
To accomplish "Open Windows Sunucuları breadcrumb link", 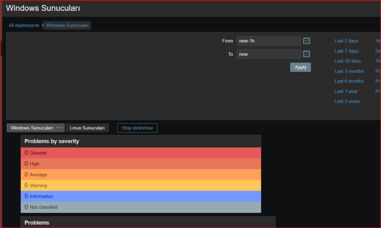I will tap(67, 25).
